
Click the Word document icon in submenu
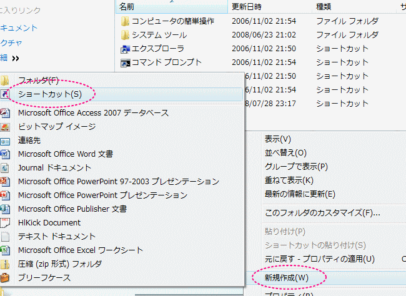pyautogui.click(x=5, y=154)
